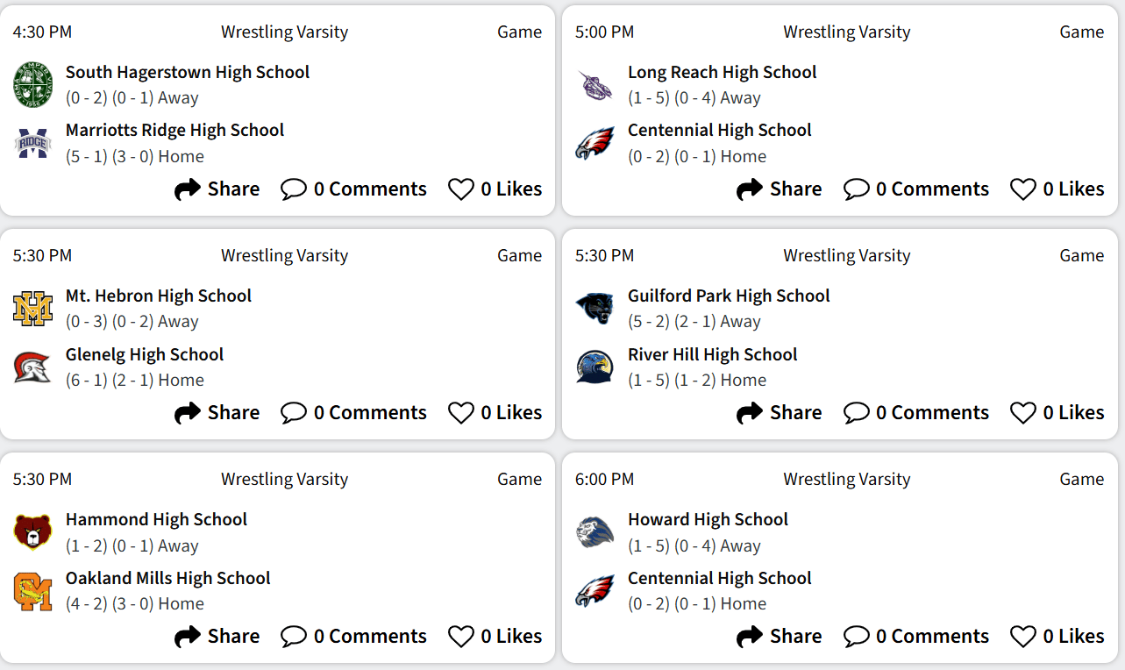Click Glenelg High School spartan logo

(x=32, y=367)
